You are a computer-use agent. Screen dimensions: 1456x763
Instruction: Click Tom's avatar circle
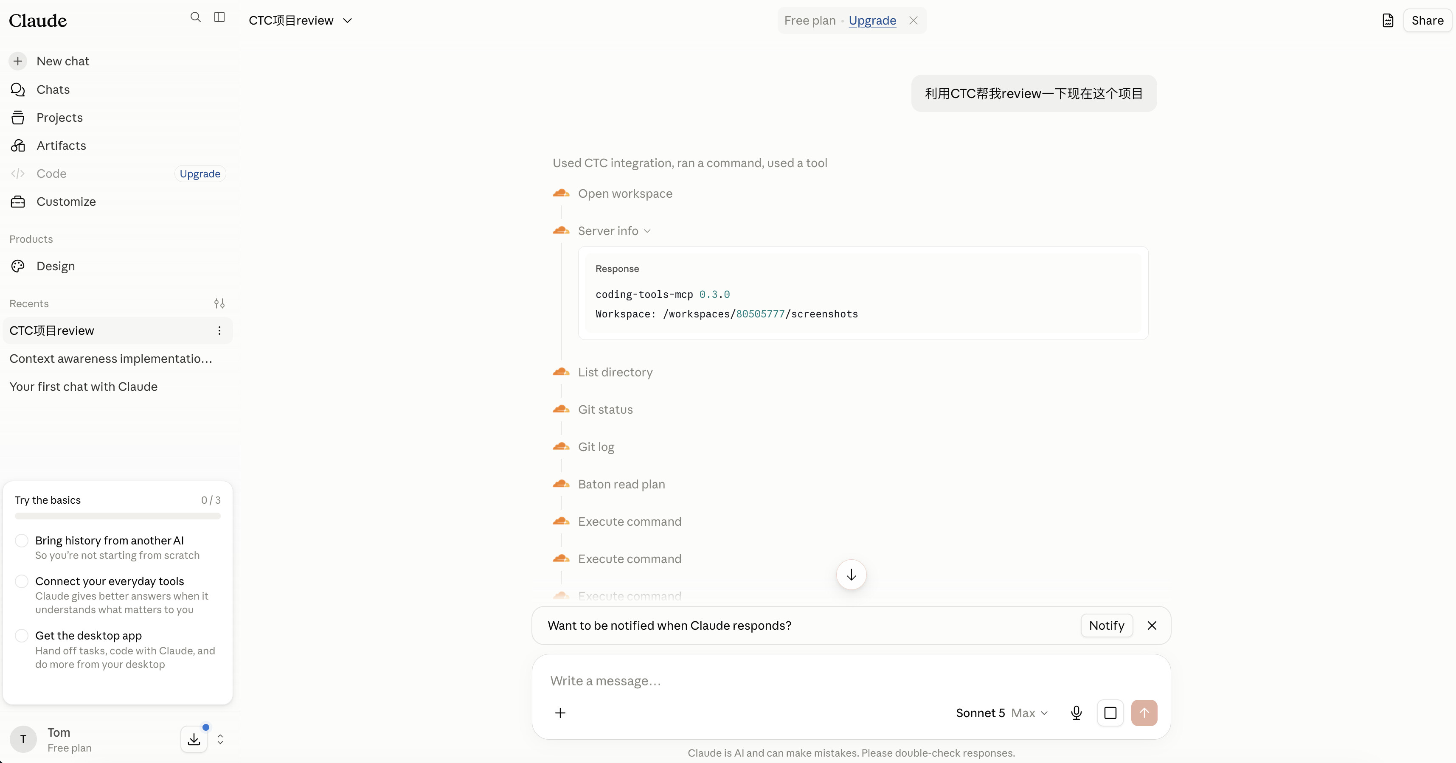23,739
